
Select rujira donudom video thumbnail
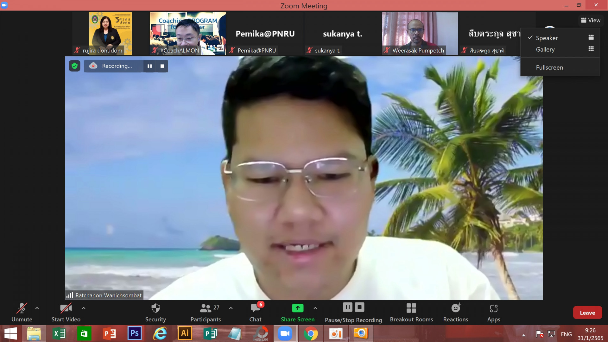(110, 33)
